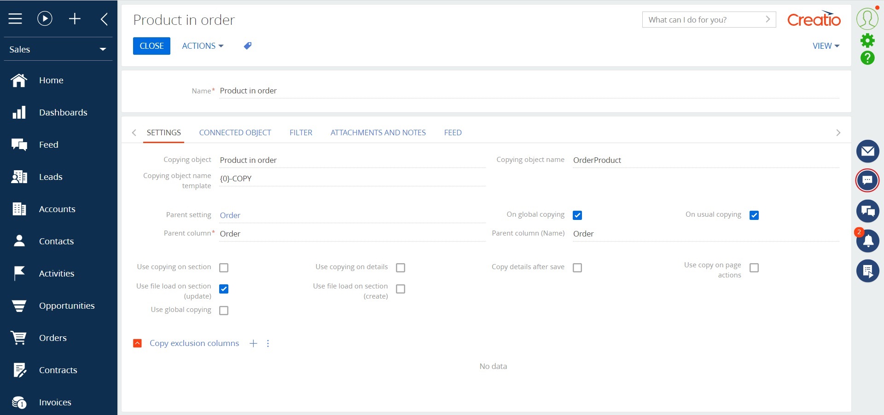Open the Orders section from the sidebar

tap(52, 338)
